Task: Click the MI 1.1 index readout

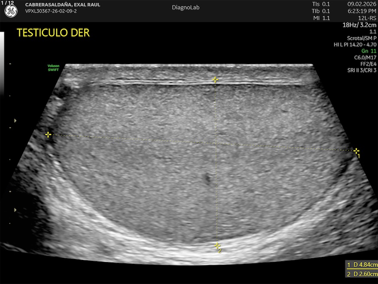Action: [321, 18]
